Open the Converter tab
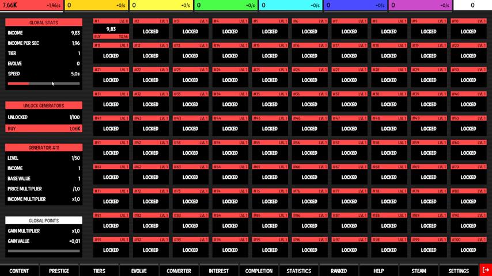 point(179,271)
